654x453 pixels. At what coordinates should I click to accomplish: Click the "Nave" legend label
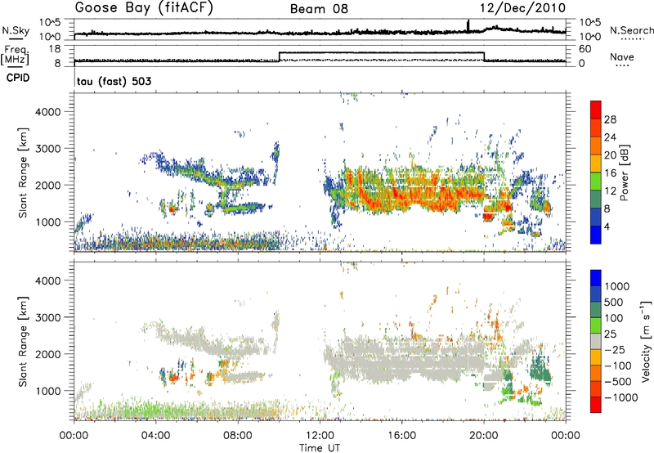point(622,56)
